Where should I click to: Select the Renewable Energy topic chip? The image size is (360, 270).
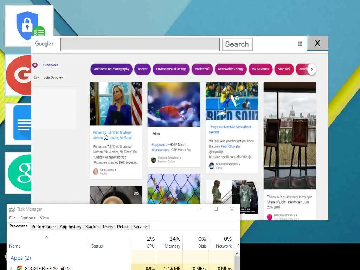(231, 69)
